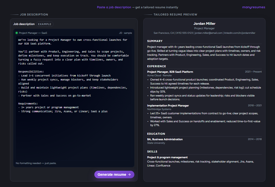Screen dimensions: 275x187
Task: Click jordan.miller@email.com email address
Action: (208, 33)
